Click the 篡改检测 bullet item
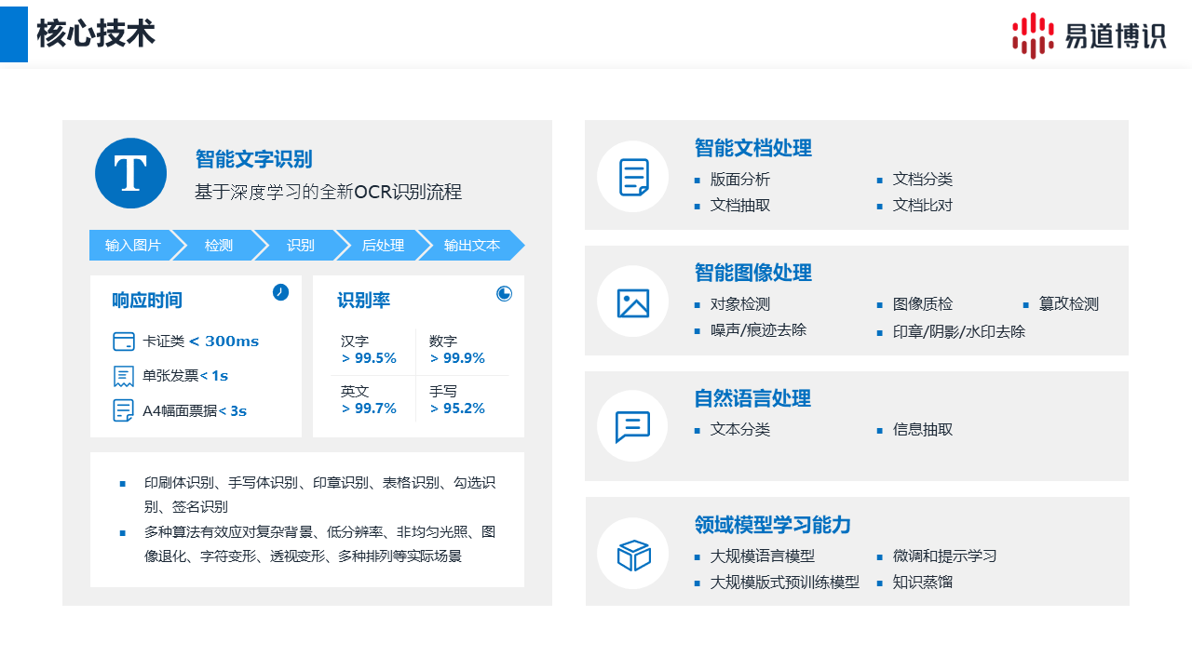Image resolution: width=1192 pixels, height=670 pixels. [x=1068, y=304]
